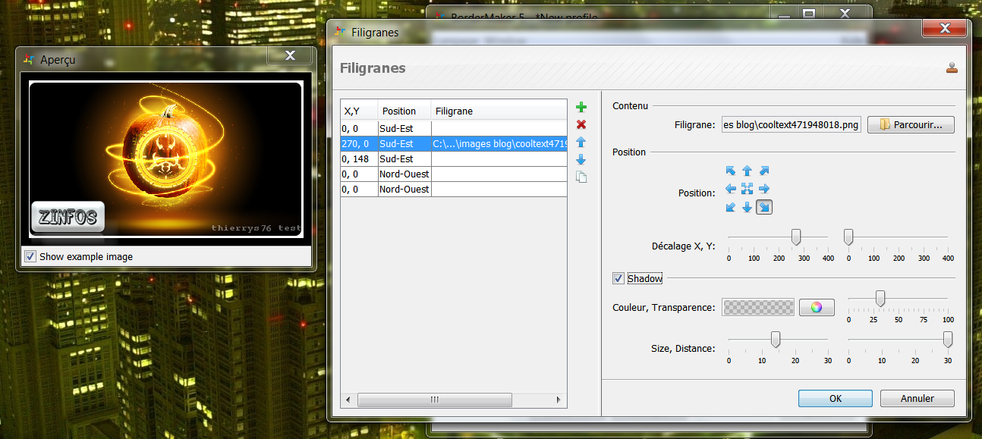Set watermark position to north-west corner
Viewport: 982px width, 439px height.
pyautogui.click(x=730, y=171)
